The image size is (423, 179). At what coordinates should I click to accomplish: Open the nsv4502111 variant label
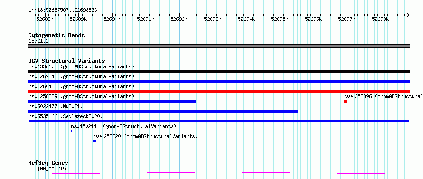click(124, 126)
